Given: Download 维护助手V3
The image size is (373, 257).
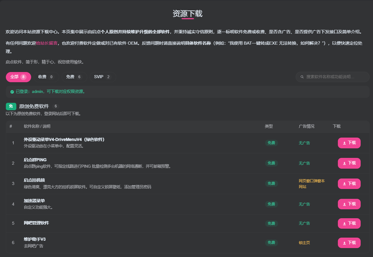Looking at the screenshot, I should pos(349,243).
